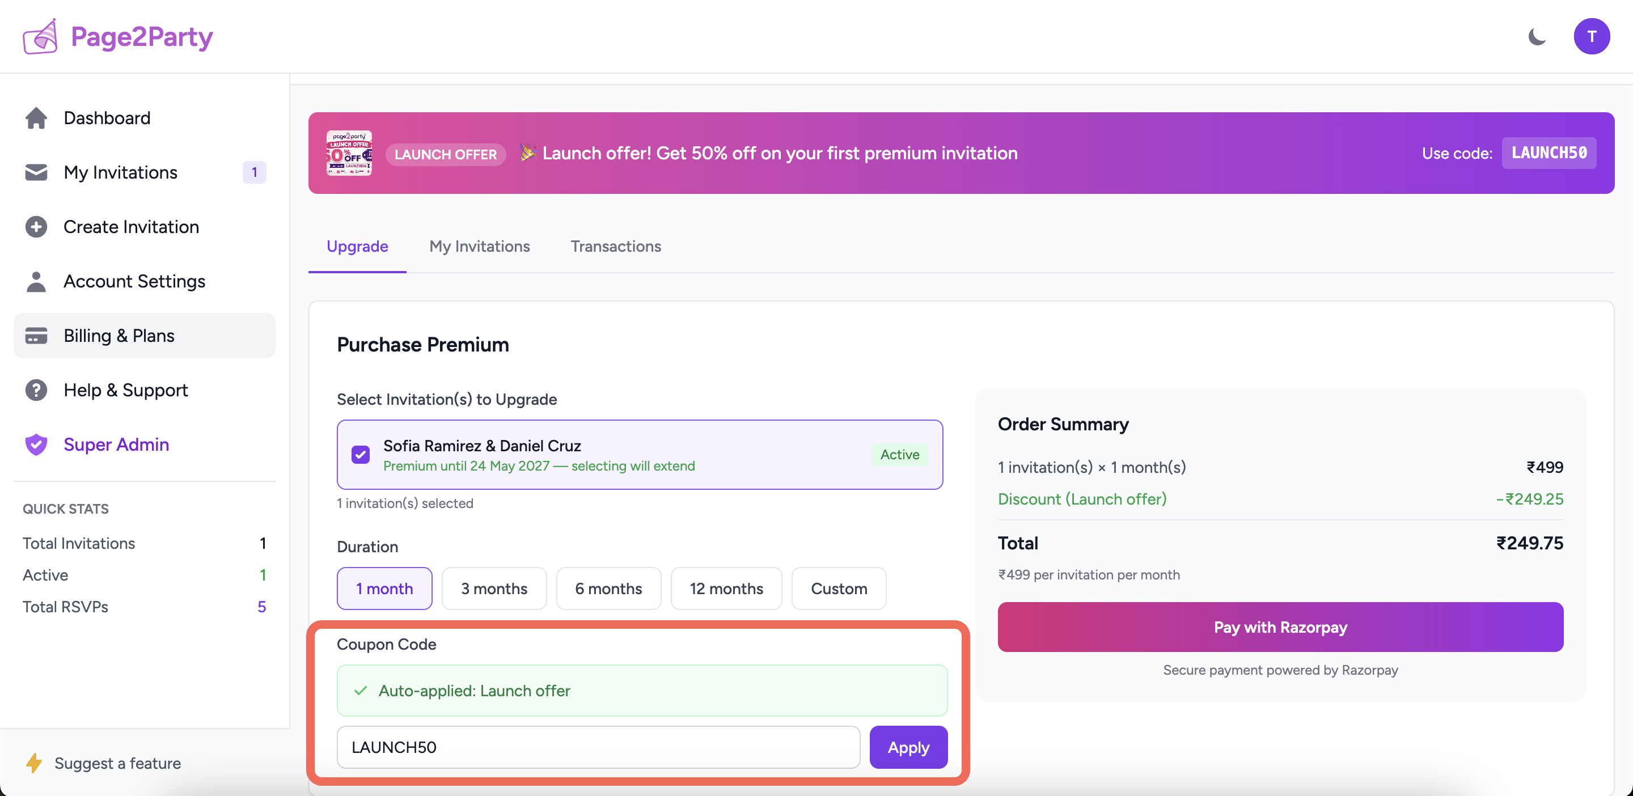
Task: Open Dashboard from the sidebar
Action: (x=145, y=118)
